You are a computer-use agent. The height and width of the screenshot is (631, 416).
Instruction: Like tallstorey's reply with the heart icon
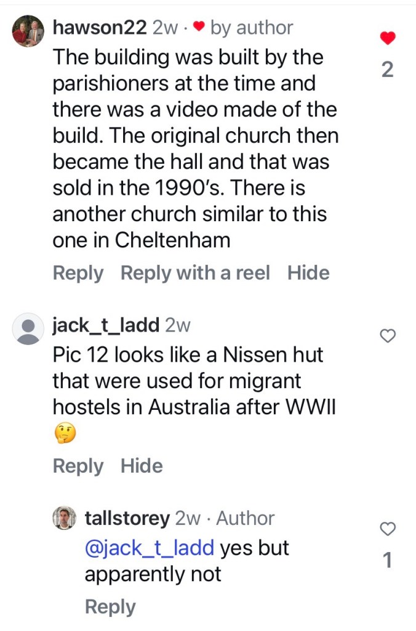388,529
